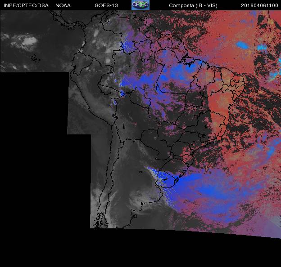Click the 201604061100 timestamp
The image size is (281, 267).
[x=259, y=5]
